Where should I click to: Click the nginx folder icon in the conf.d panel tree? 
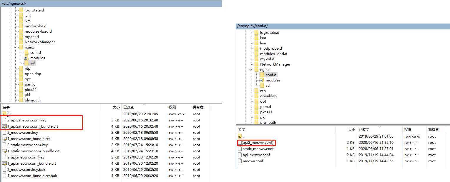click(256, 70)
